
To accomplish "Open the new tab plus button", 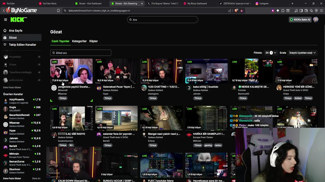I will [292, 4].
